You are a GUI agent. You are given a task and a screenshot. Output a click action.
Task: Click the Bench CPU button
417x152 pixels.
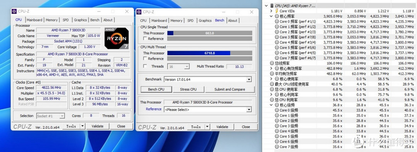click(156, 89)
